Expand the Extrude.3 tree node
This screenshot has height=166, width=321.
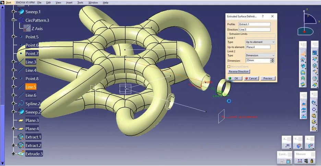[13, 154]
